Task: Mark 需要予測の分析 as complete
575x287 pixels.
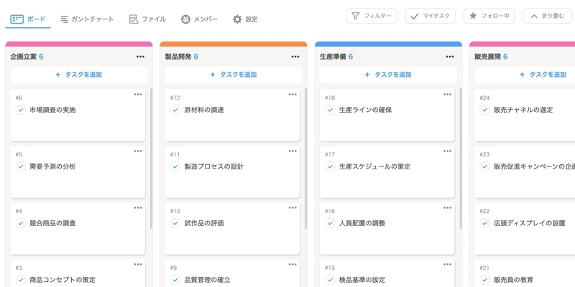Action: click(21, 166)
